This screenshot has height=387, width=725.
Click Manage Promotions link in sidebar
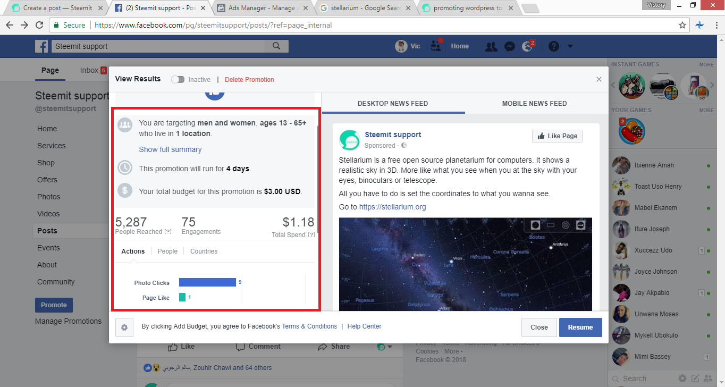(x=68, y=321)
